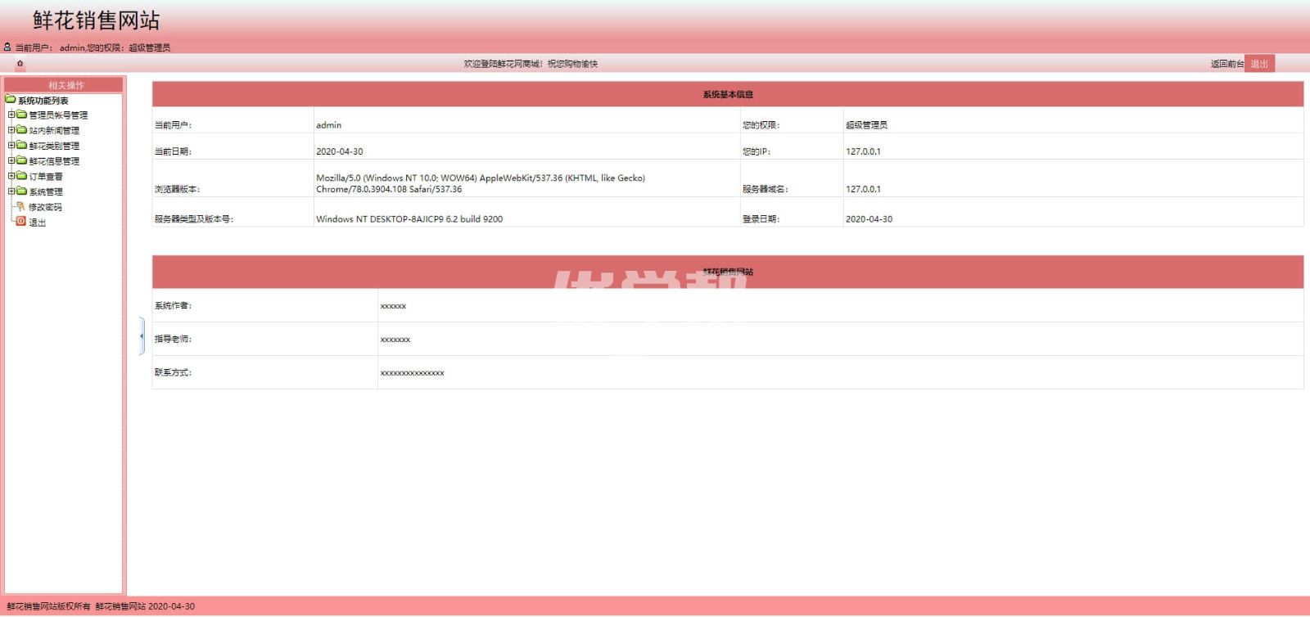Click the red exit icon in sidebar
Image resolution: width=1310 pixels, height=617 pixels.
(21, 222)
